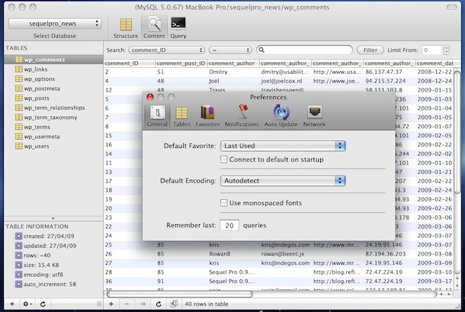Open the table gear actions menu
This screenshot has width=465, height=312.
(x=27, y=304)
